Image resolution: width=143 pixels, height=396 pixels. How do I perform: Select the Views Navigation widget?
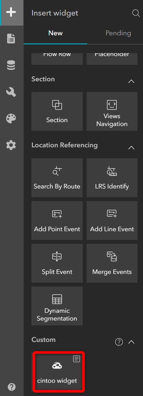point(112,111)
